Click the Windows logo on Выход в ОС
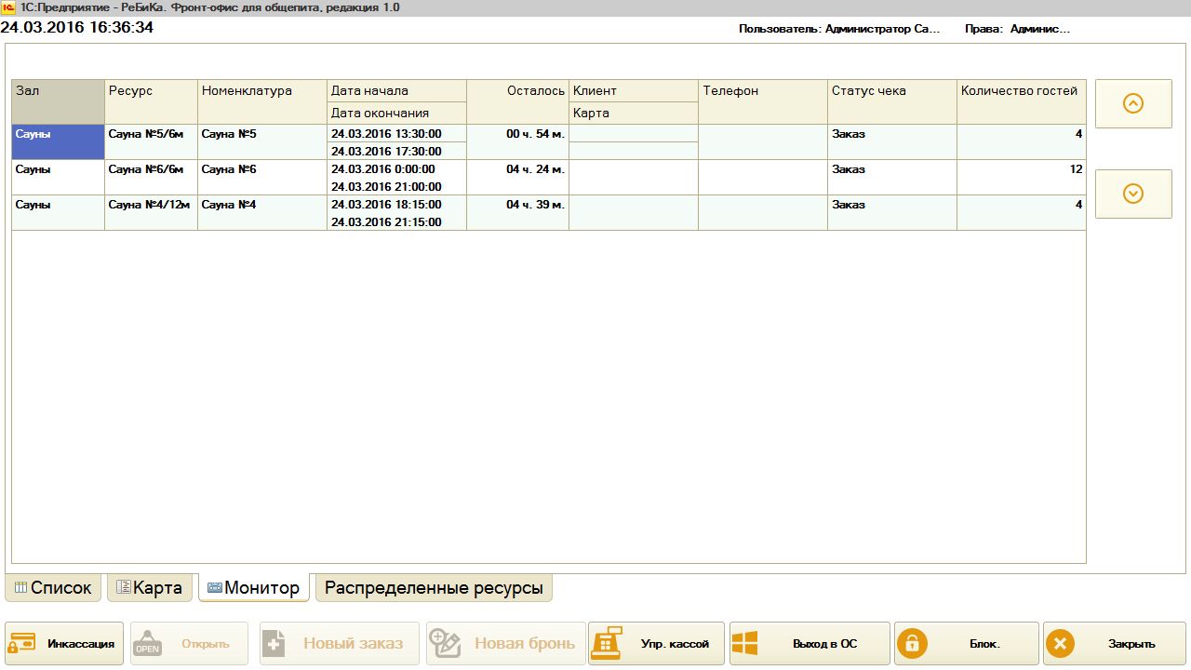Screen dimensions: 1191x670 [745, 643]
